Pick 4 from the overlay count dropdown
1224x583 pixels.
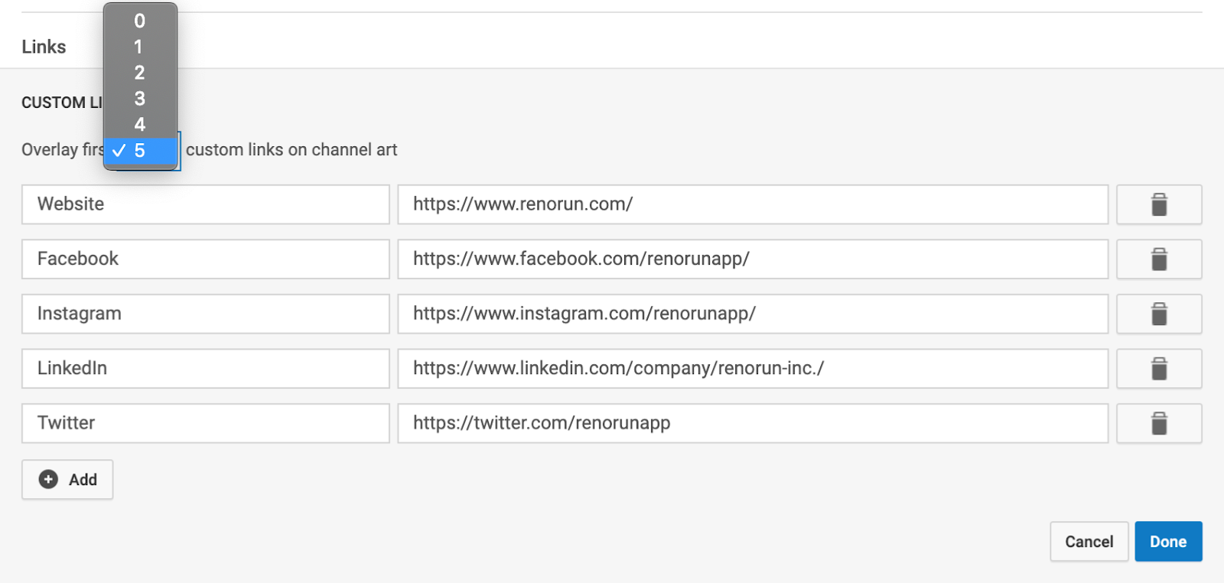(x=140, y=125)
